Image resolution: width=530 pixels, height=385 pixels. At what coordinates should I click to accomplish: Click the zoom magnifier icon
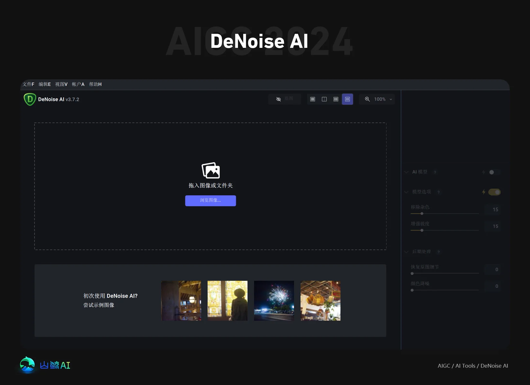pyautogui.click(x=367, y=99)
